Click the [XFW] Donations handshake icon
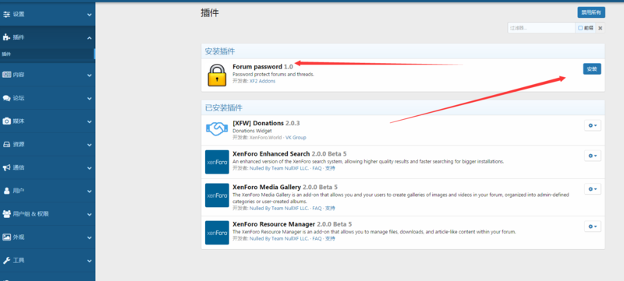The image size is (624, 281). pyautogui.click(x=217, y=128)
